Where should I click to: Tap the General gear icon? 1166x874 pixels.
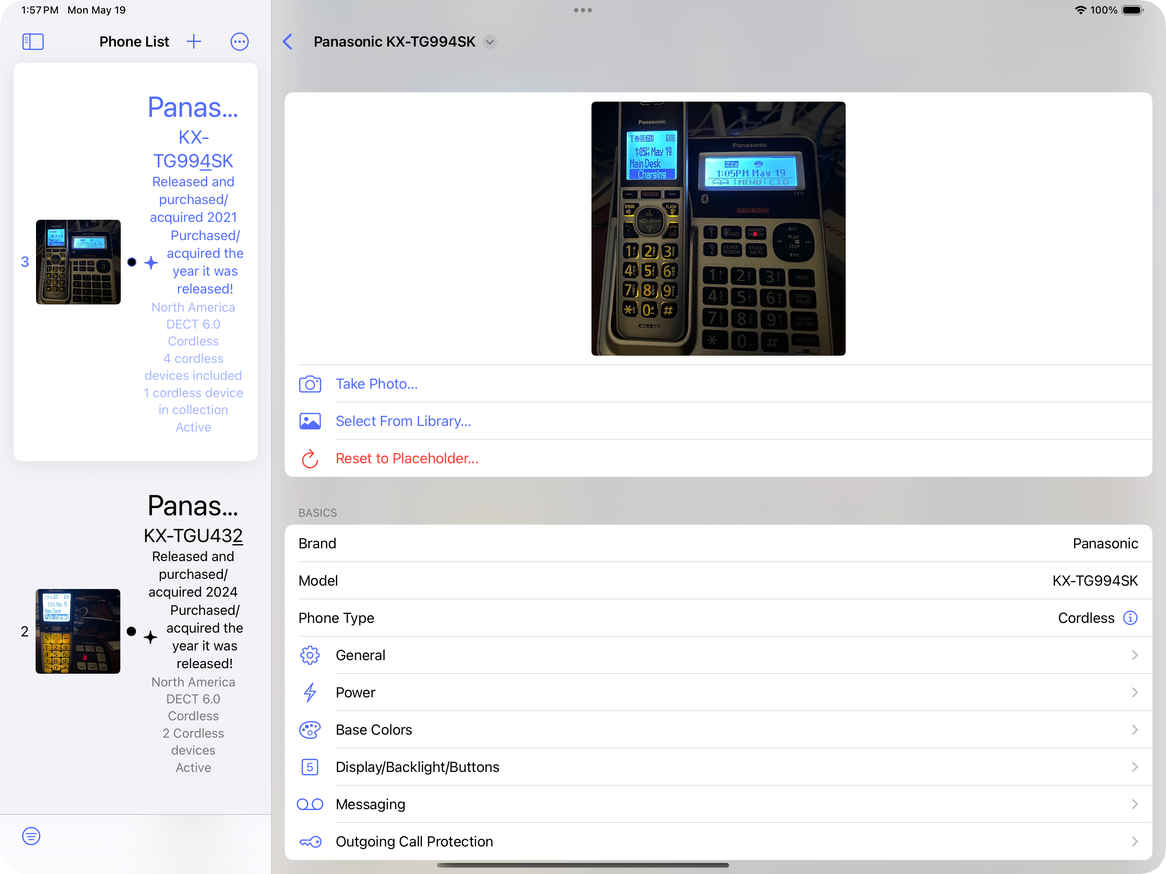[310, 655]
